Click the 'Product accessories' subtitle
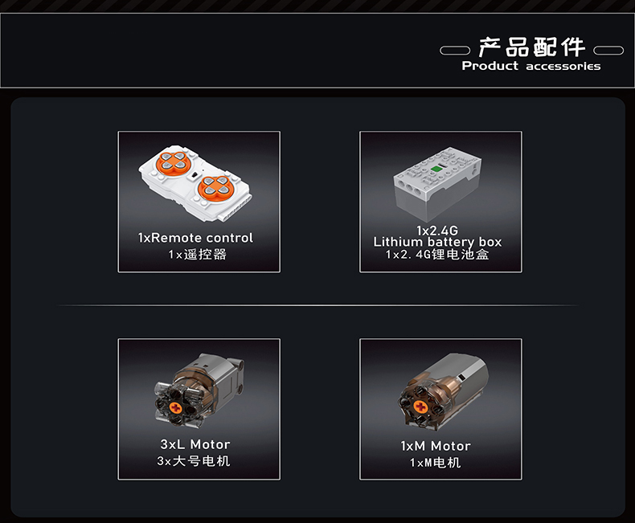Viewport: 635px width, 523px height. pos(531,66)
